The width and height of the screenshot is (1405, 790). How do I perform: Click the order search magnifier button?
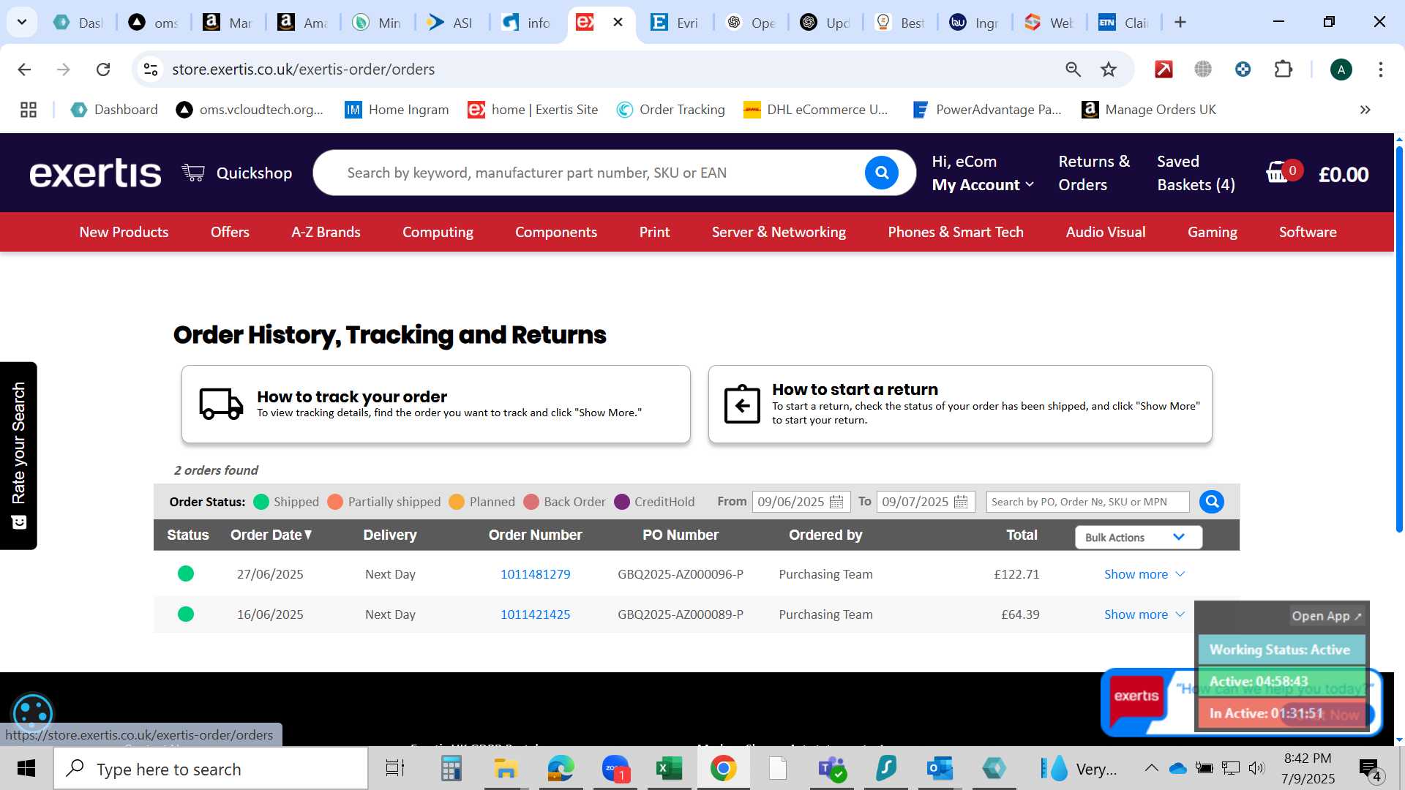tap(1212, 502)
